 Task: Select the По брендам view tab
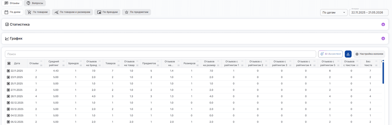(x=107, y=12)
